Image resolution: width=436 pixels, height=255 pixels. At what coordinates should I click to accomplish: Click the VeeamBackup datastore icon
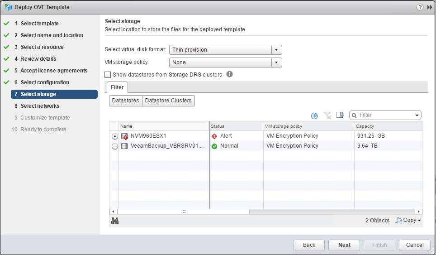point(124,146)
